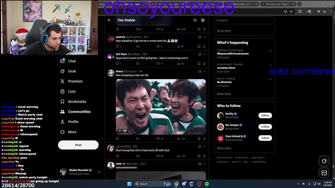This screenshot has height=188, width=335.
Task: Bookmark andrew's faze subathon post
Action: point(199,46)
